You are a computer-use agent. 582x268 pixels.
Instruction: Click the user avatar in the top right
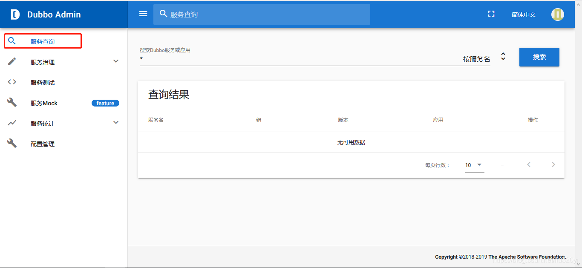point(557,14)
